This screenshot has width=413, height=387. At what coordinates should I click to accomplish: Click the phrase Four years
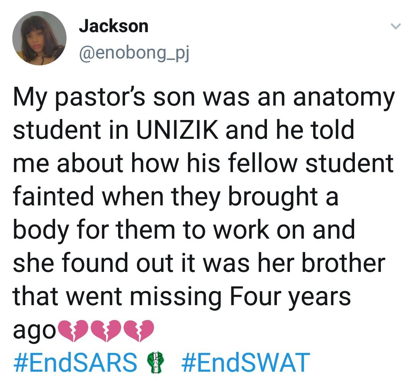289,296
